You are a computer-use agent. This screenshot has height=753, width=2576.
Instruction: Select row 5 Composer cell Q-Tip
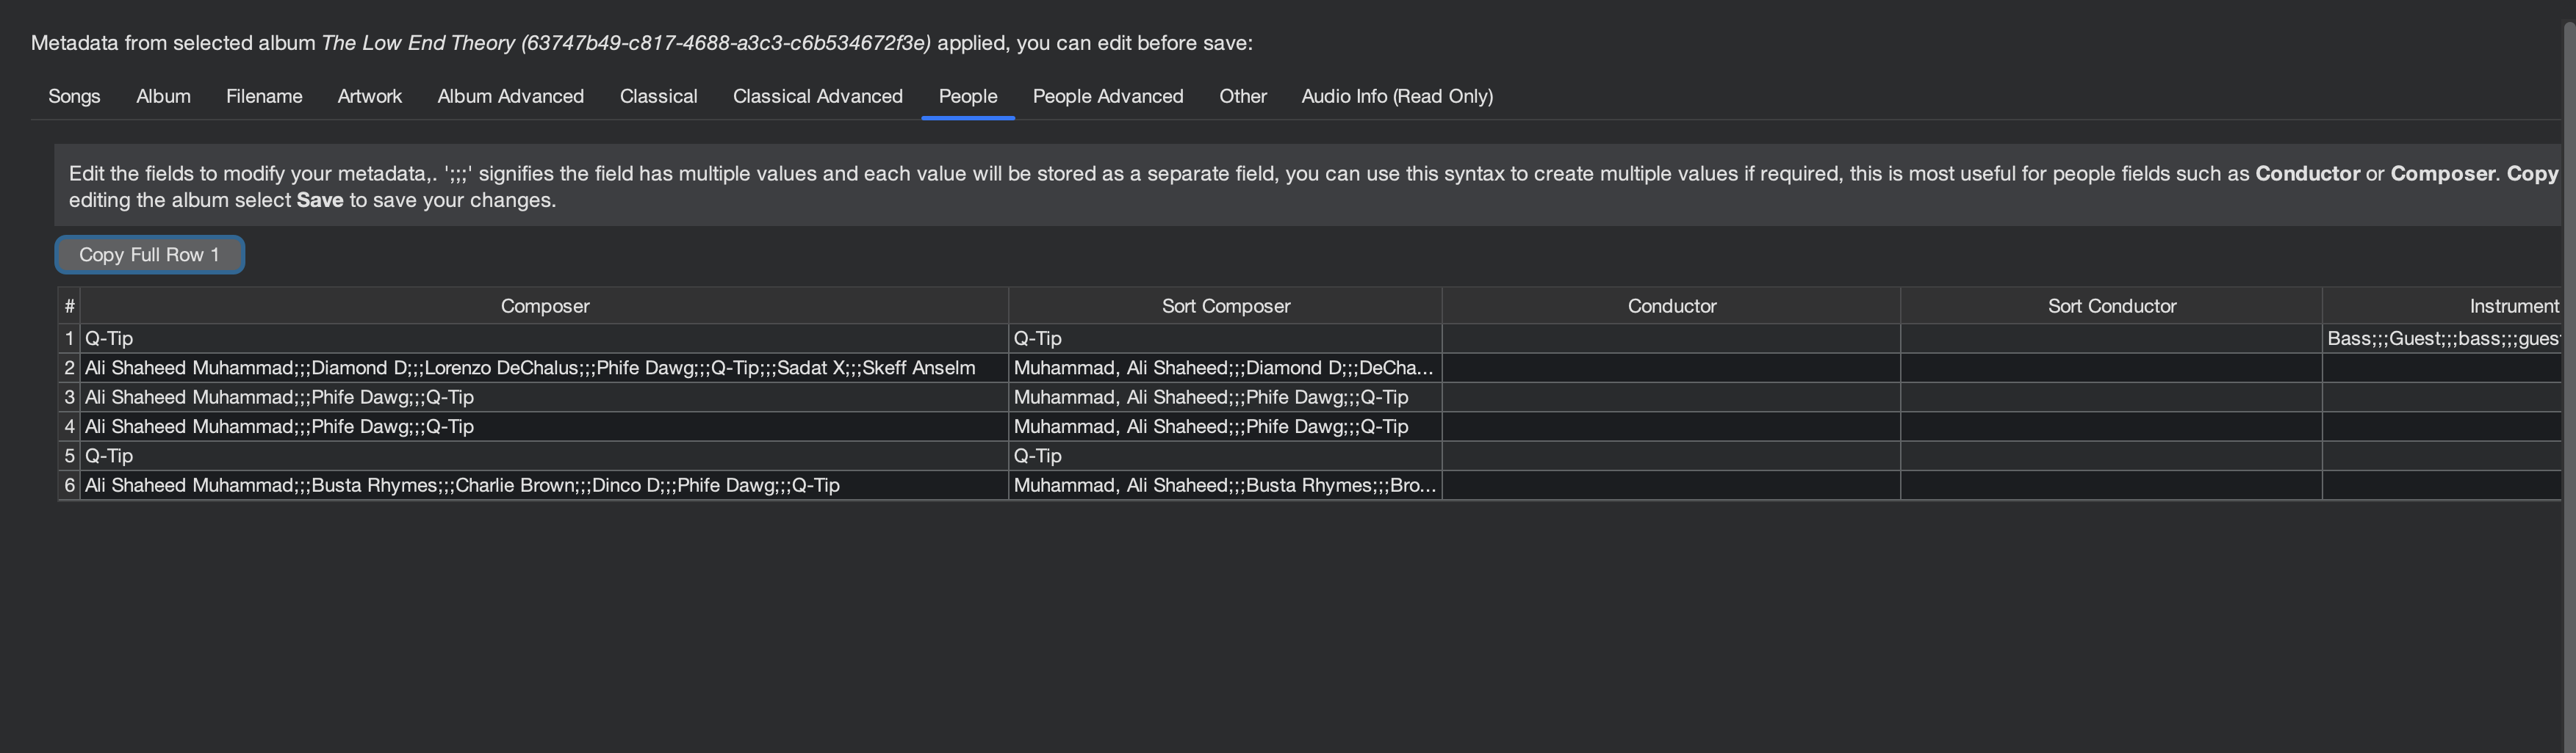coord(544,455)
